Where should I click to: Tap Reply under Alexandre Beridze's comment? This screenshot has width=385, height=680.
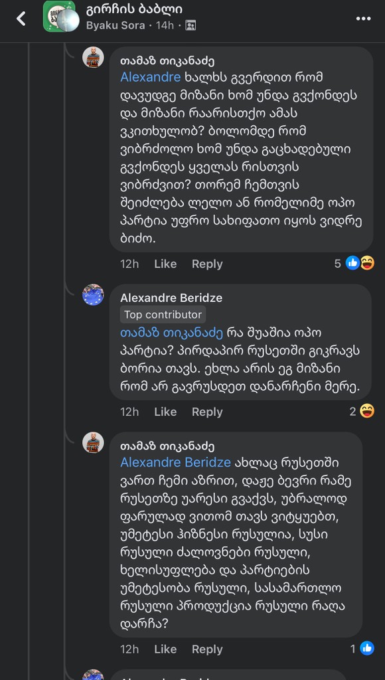(207, 412)
